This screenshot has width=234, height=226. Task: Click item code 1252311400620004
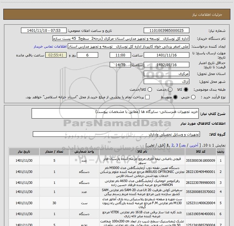(x=201, y=203)
